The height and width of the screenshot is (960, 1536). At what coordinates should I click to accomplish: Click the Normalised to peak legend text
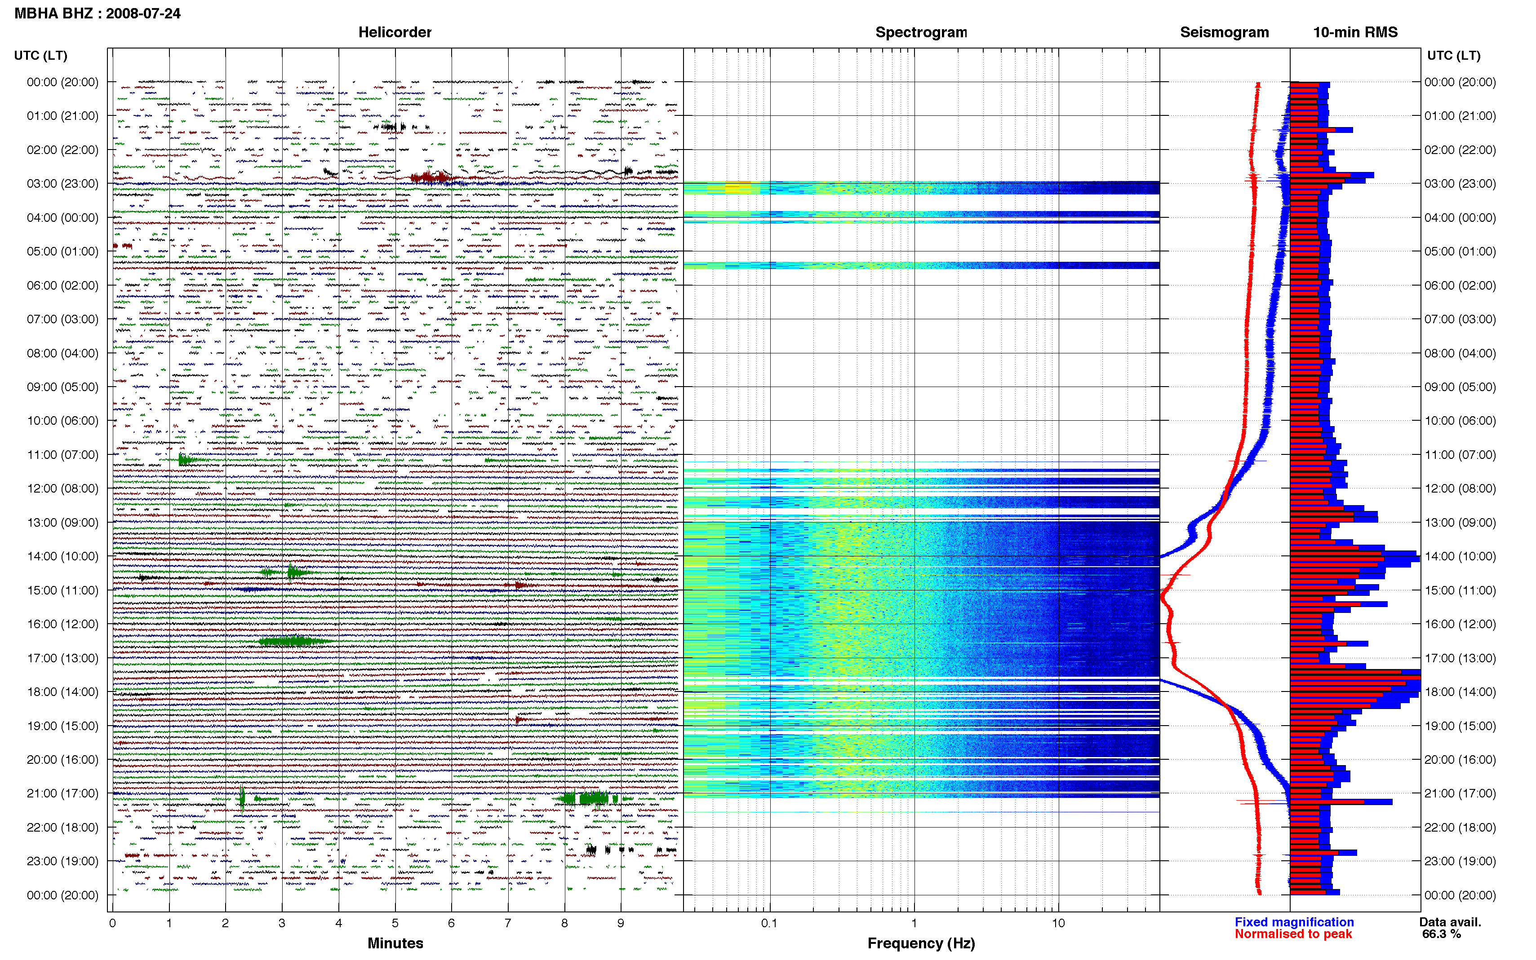[x=1293, y=934]
